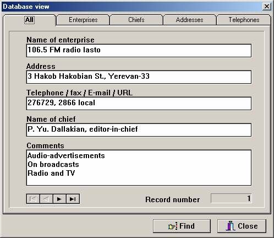Image resolution: width=274 pixels, height=238 pixels.
Task: Go to the previous record
Action: 46,199
